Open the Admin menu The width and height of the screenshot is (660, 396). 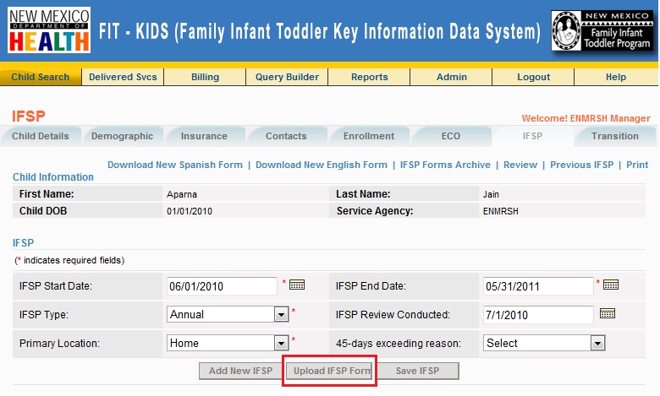[452, 77]
